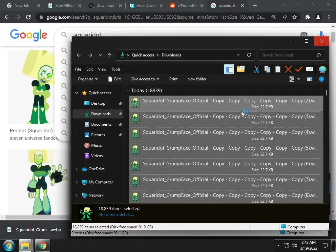Open File Explorer from taskbar
336x252 pixels.
(x=25, y=245)
